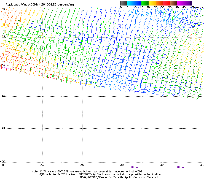Select the orange 25-30 knots color band
This screenshot has height=179, width=204.
click(x=159, y=3)
